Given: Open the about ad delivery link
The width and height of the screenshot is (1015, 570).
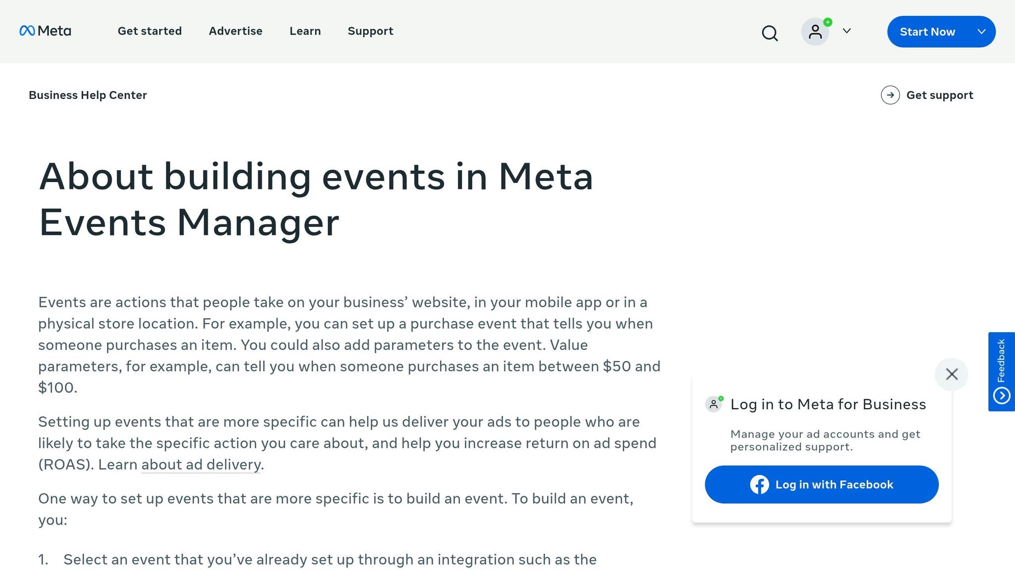Looking at the screenshot, I should click(200, 465).
